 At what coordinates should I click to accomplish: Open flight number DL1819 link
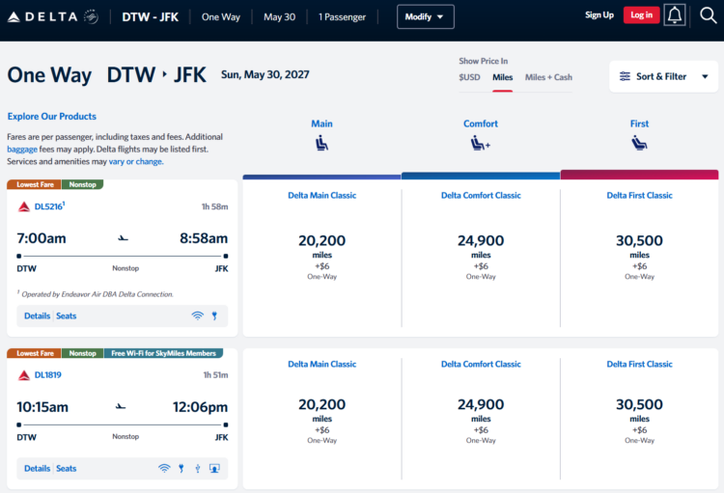point(47,375)
